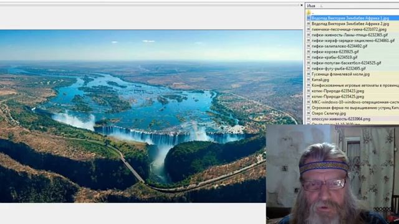The width and height of the screenshot is (399, 224).
Task: Select гифки-залипалово-6234492.gif
Action: pyautogui.click(x=339, y=46)
